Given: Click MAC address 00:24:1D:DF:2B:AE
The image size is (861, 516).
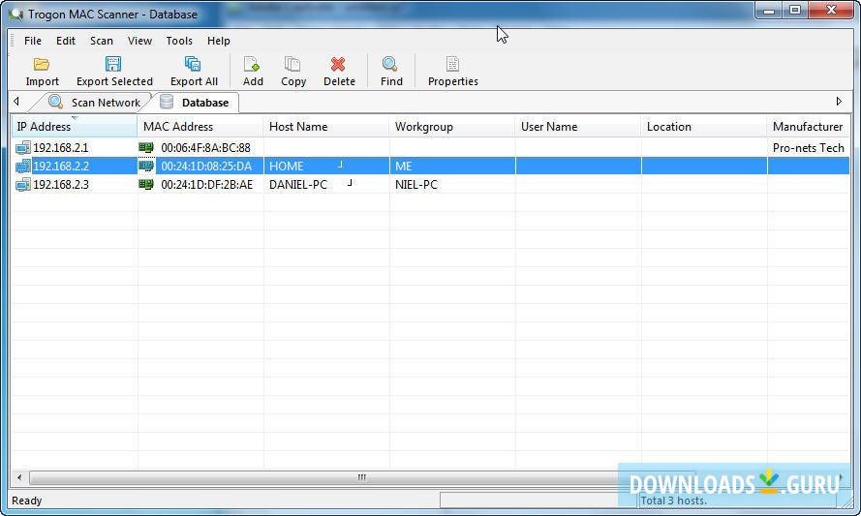Looking at the screenshot, I should 206,185.
